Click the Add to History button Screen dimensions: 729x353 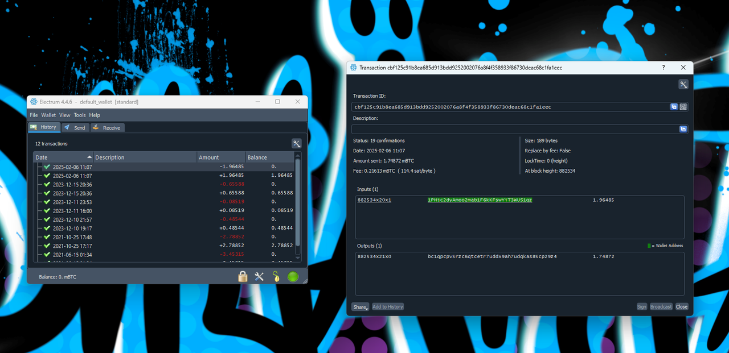pyautogui.click(x=388, y=306)
